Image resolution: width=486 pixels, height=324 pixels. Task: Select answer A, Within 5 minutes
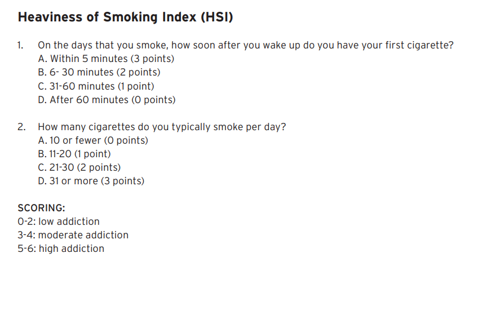106,59
